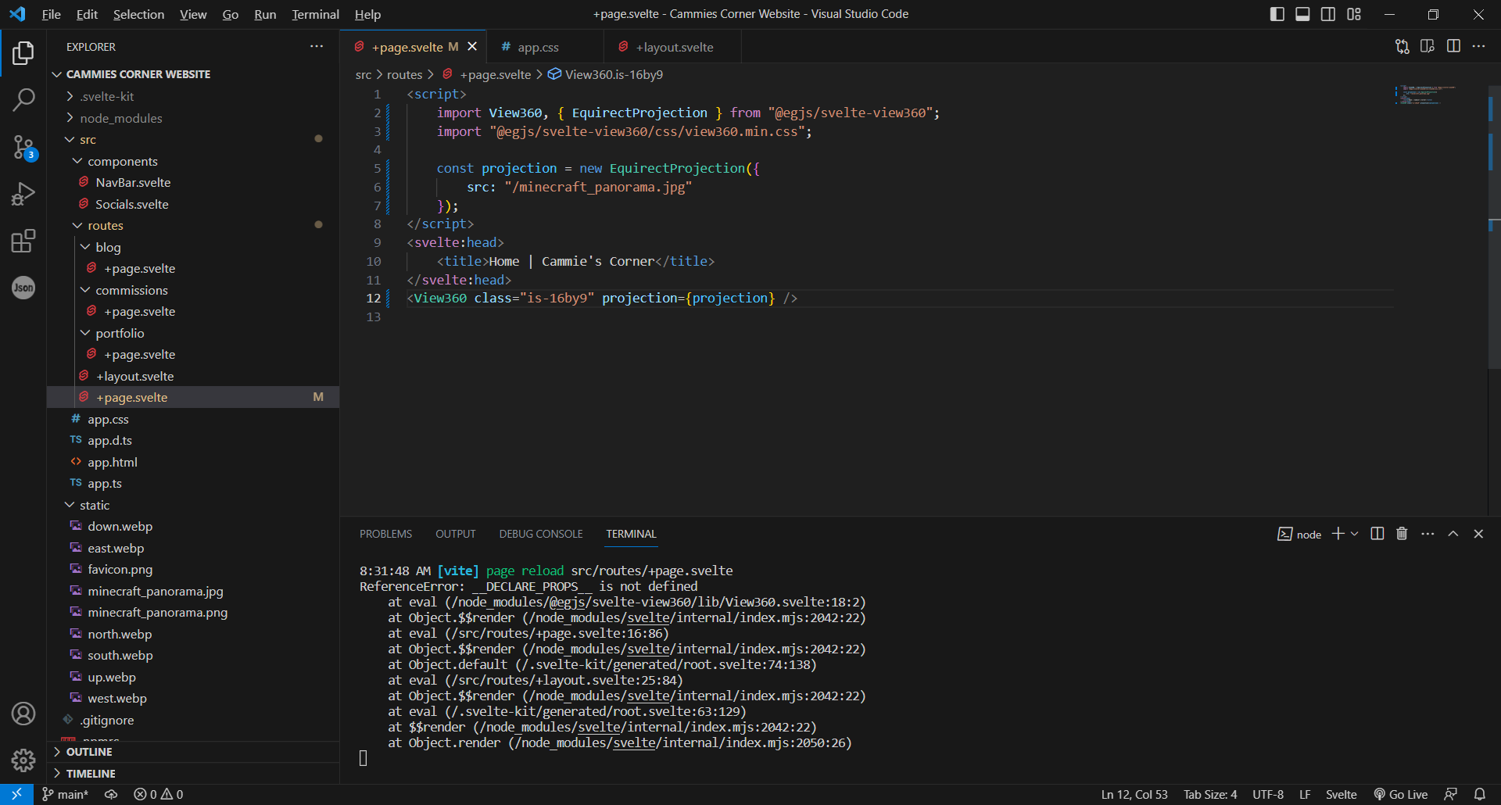Split the terminal pane

pos(1376,533)
